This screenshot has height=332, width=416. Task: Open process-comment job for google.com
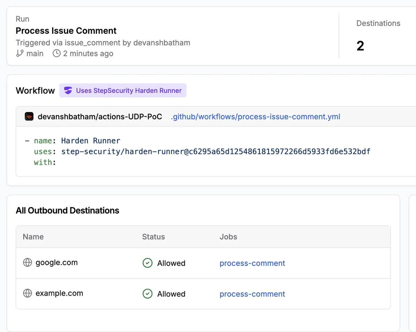(x=252, y=263)
